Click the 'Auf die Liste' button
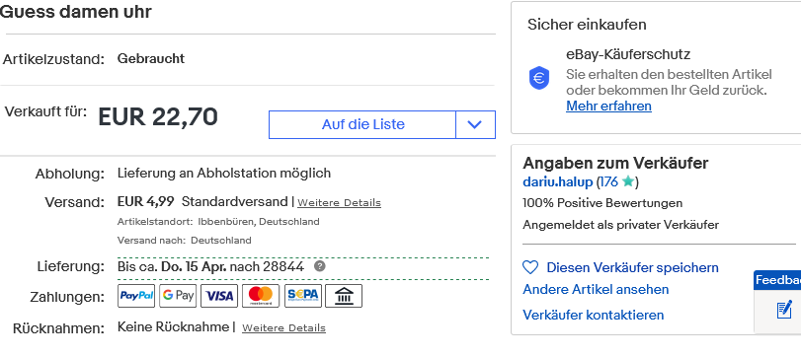 point(362,124)
